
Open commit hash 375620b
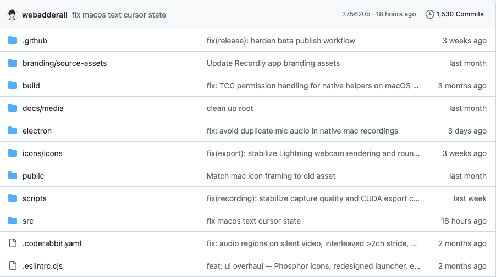tap(356, 14)
